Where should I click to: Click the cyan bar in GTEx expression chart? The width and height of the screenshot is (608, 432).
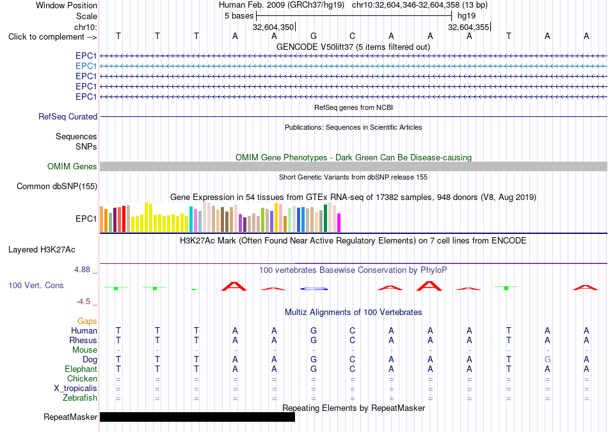191,219
